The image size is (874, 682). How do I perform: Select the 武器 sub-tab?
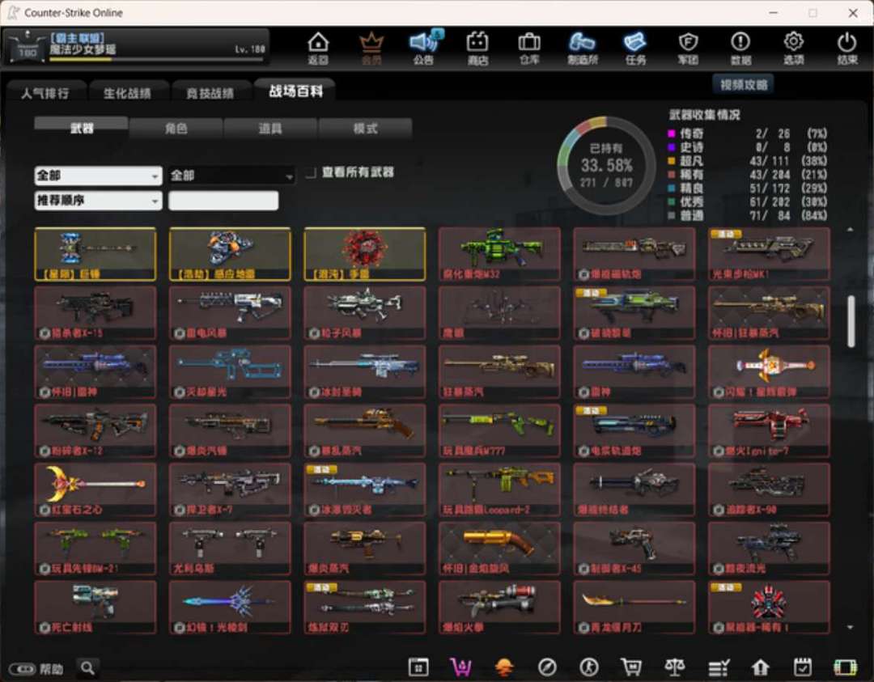click(x=82, y=128)
